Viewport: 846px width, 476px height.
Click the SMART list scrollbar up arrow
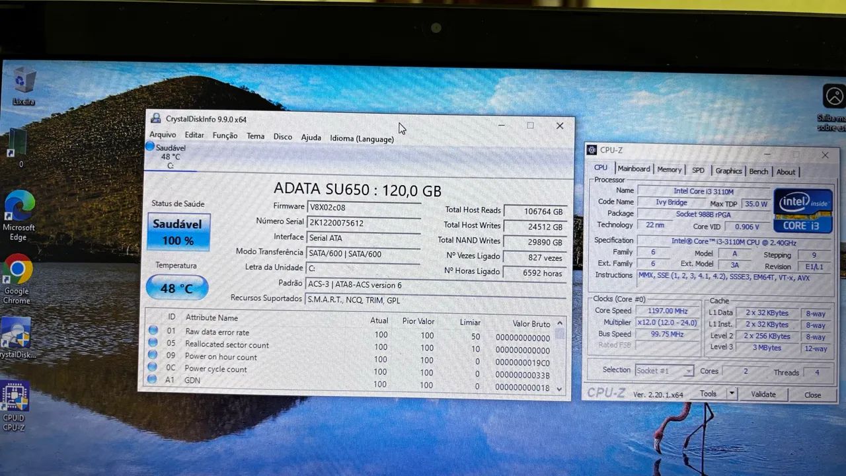[560, 323]
